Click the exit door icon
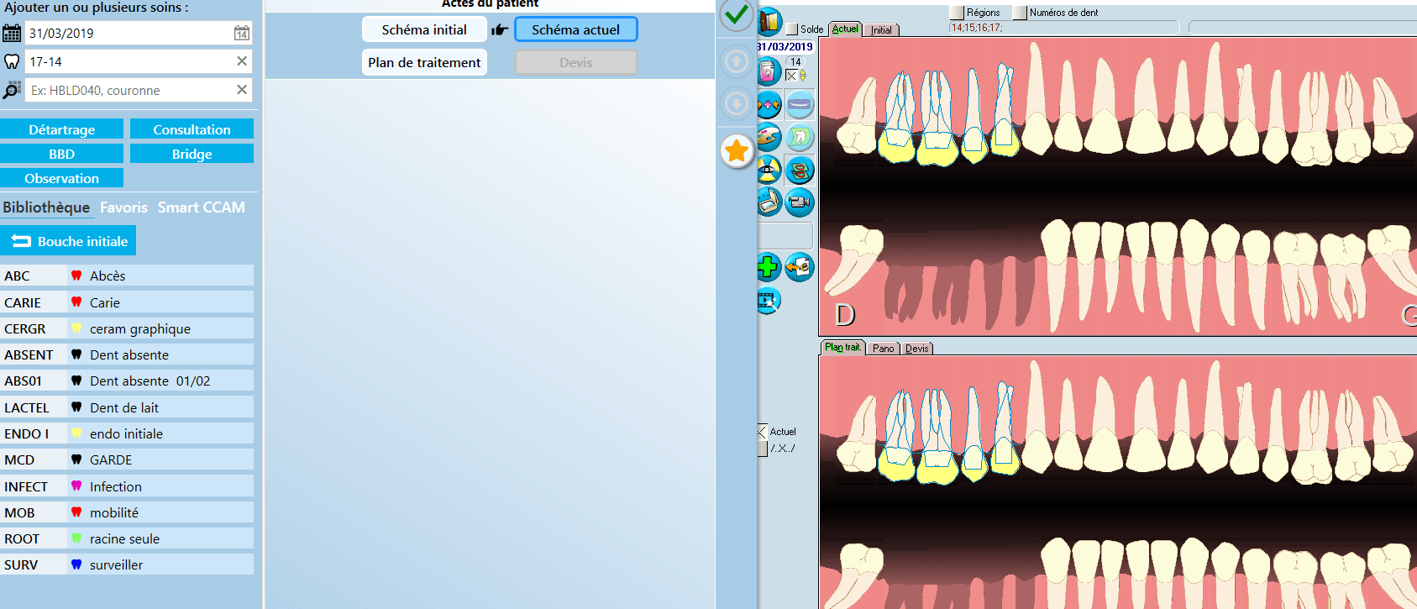This screenshot has height=609, width=1417. point(769,22)
